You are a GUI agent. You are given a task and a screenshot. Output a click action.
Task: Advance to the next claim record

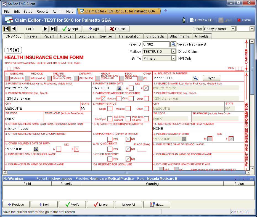pos(45,29)
